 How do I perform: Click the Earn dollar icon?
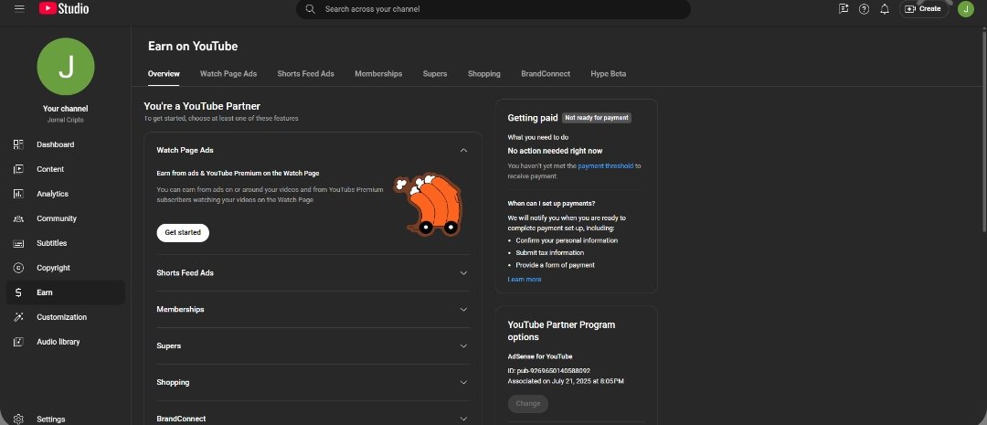[18, 292]
